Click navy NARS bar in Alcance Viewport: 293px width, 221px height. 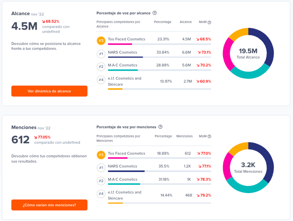point(125,57)
